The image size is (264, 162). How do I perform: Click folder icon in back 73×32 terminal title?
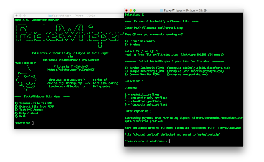coord(50,16)
